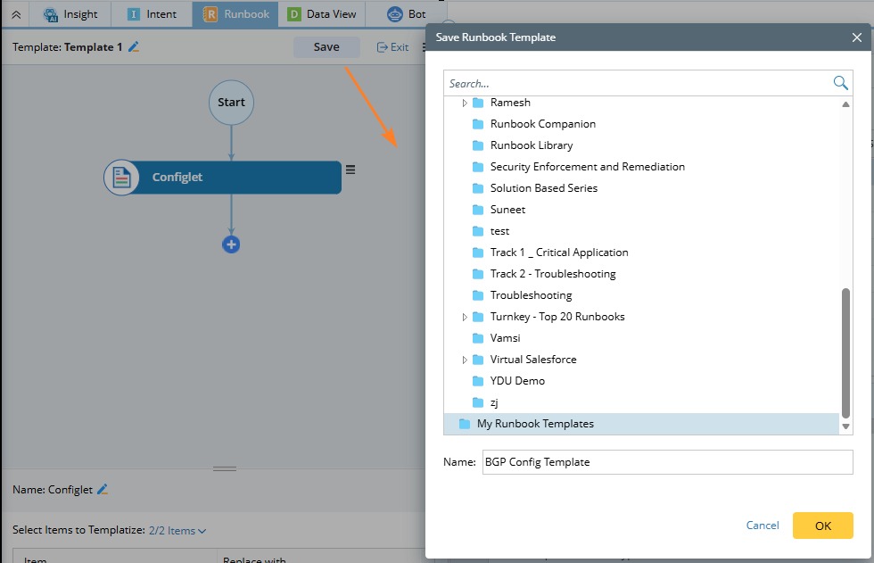The width and height of the screenshot is (874, 563).
Task: Switch to the Intent tab
Action: (x=152, y=14)
